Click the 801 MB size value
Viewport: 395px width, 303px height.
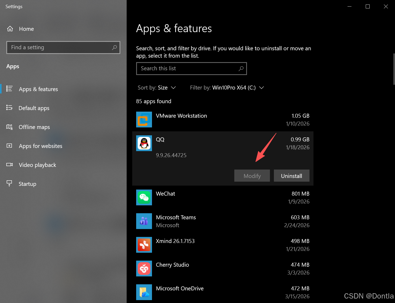click(300, 194)
